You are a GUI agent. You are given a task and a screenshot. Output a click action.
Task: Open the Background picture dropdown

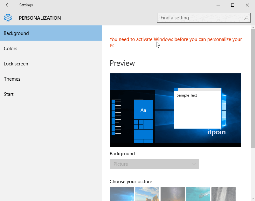coord(154,164)
